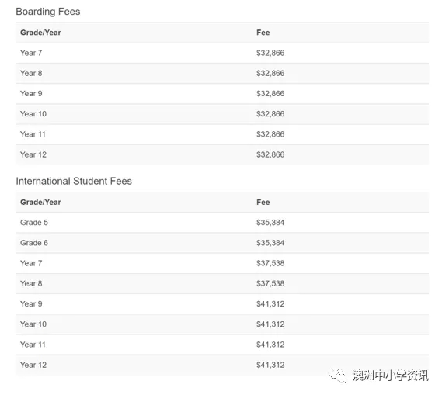Image resolution: width=442 pixels, height=395 pixels.
Task: Select the $32,866 fee for boarding Year 10
Action: tap(270, 114)
